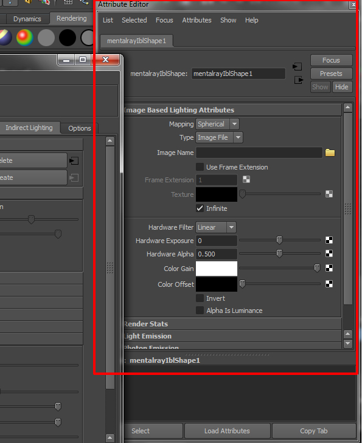Image resolution: width=362 pixels, height=443 pixels.
Task: Click the Focus button
Action: click(x=331, y=60)
